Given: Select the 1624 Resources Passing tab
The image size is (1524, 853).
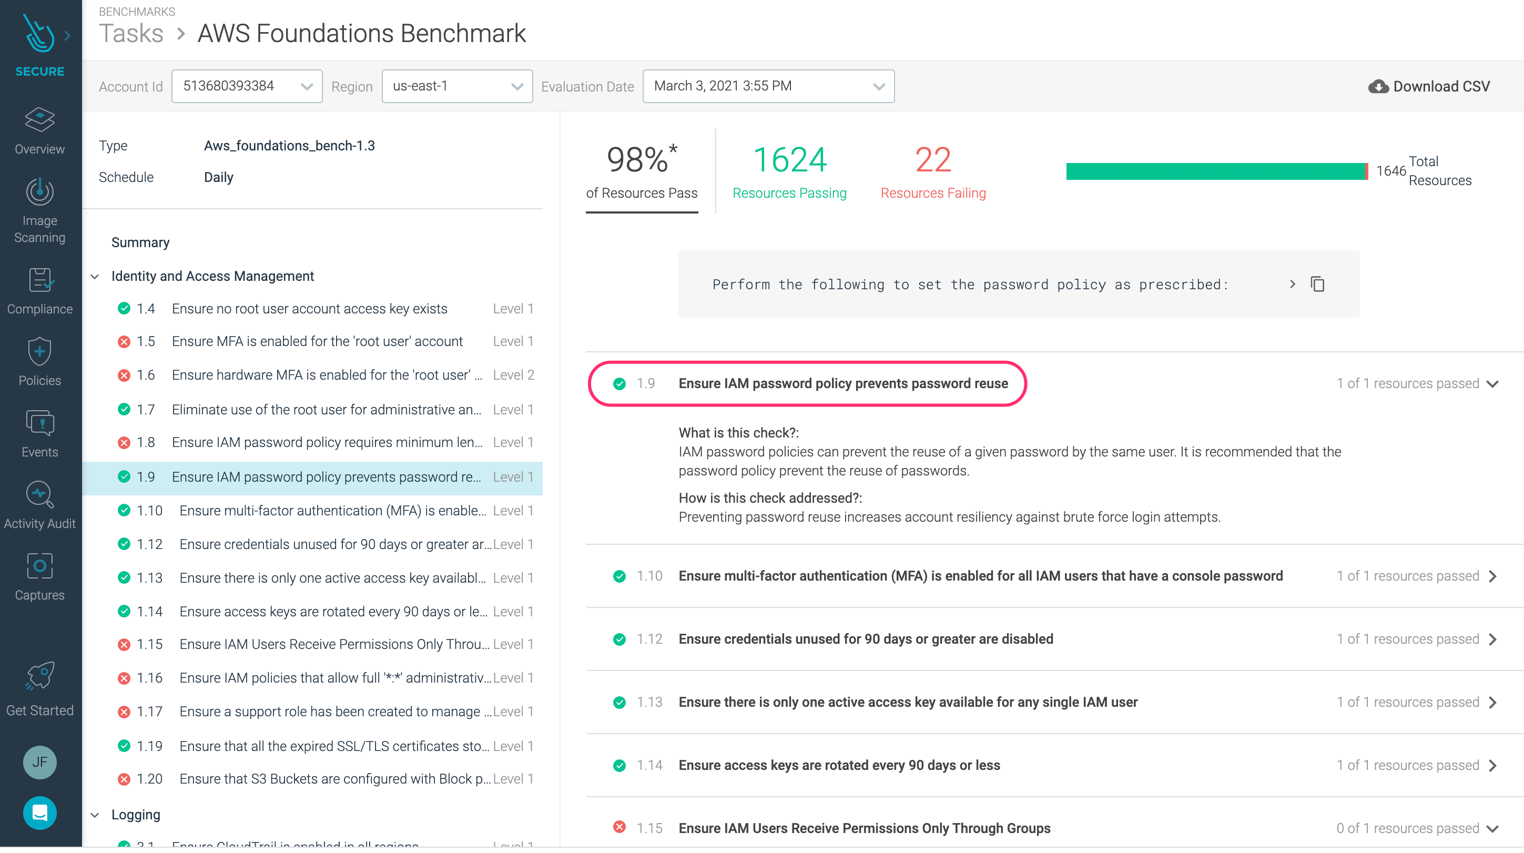Looking at the screenshot, I should [x=789, y=171].
